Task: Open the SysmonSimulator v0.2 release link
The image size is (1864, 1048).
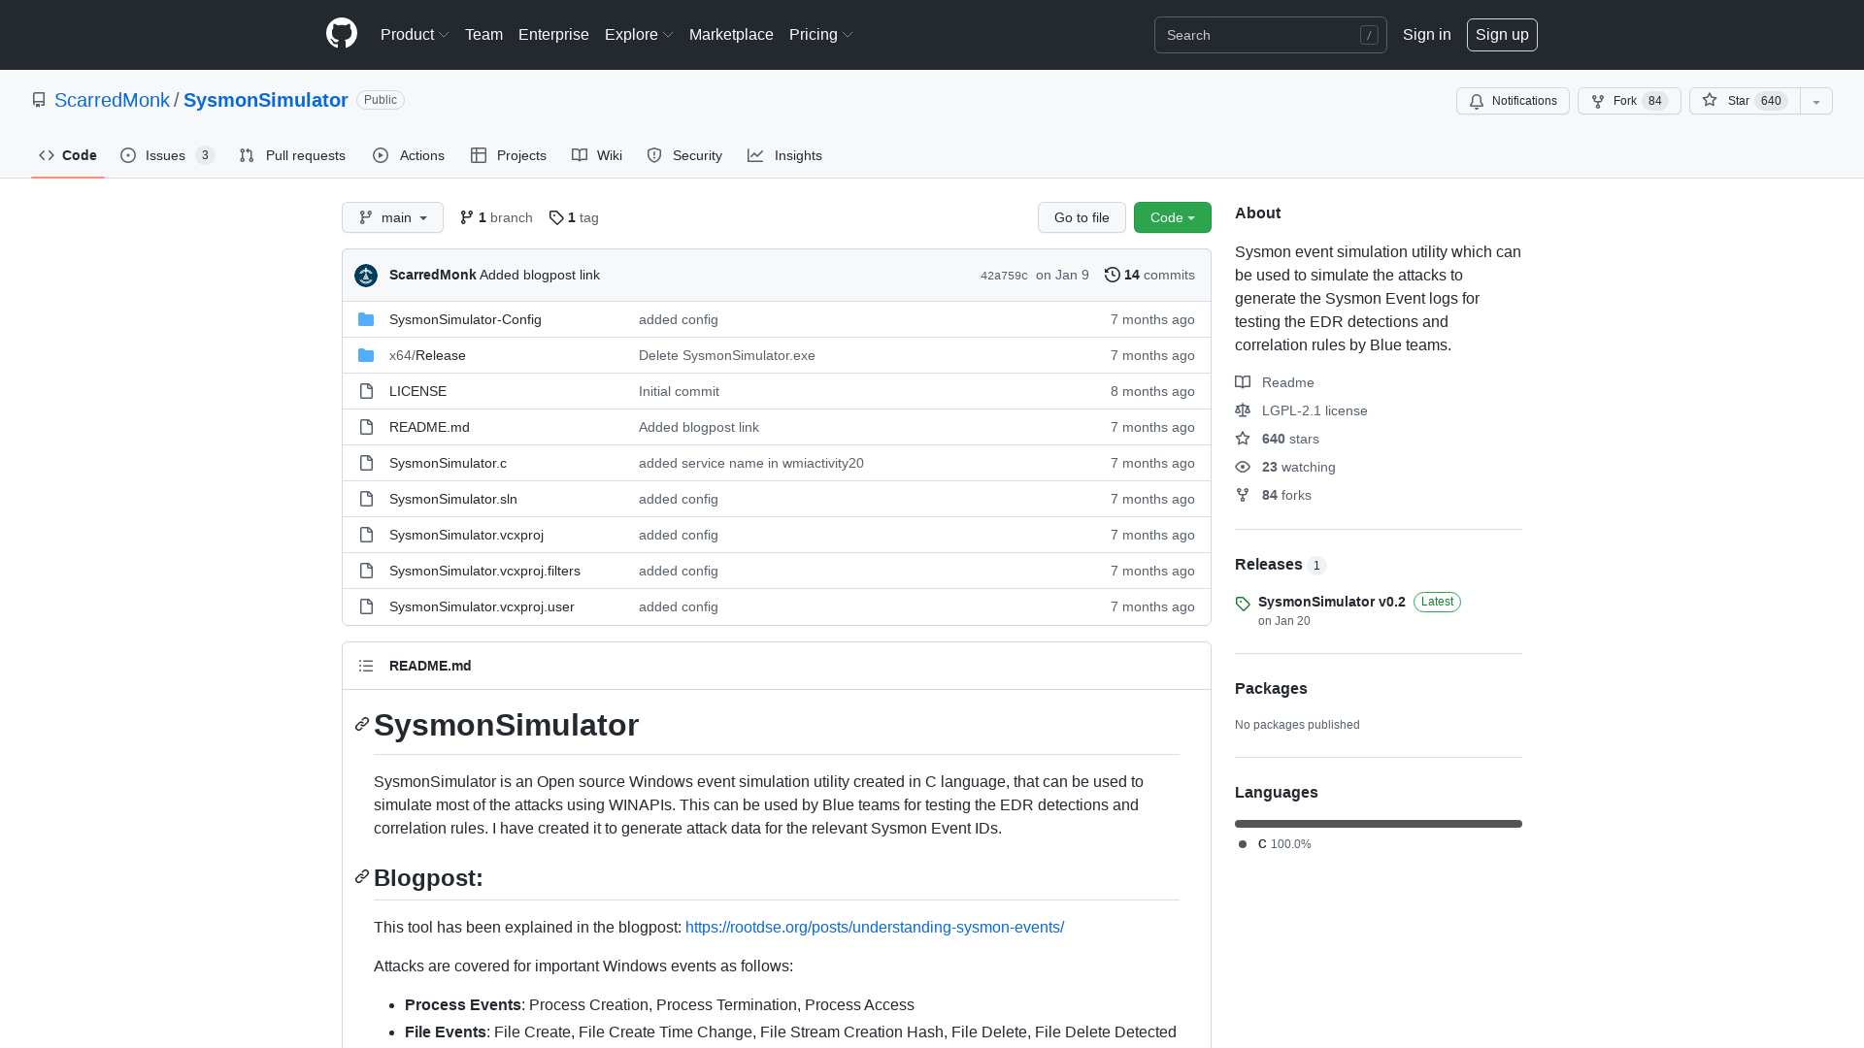Action: point(1332,602)
